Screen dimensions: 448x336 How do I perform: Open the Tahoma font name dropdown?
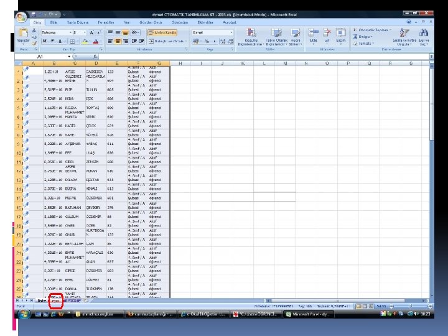(70, 32)
